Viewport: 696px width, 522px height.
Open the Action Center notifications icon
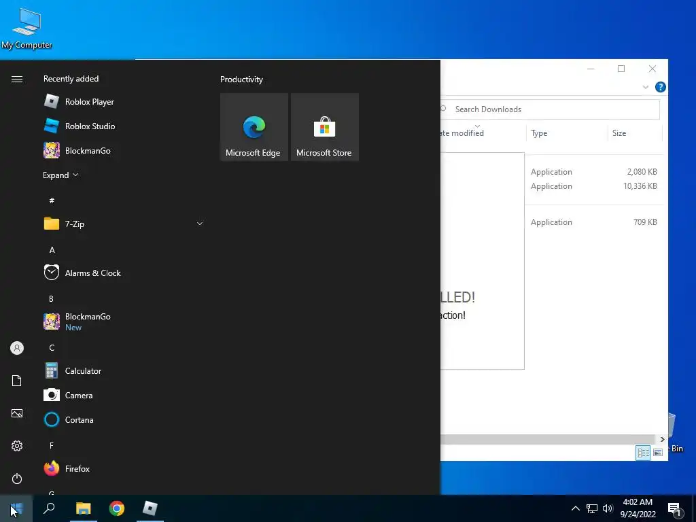coord(675,509)
